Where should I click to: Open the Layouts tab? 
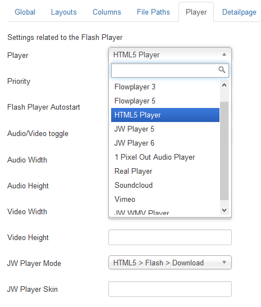(x=64, y=12)
